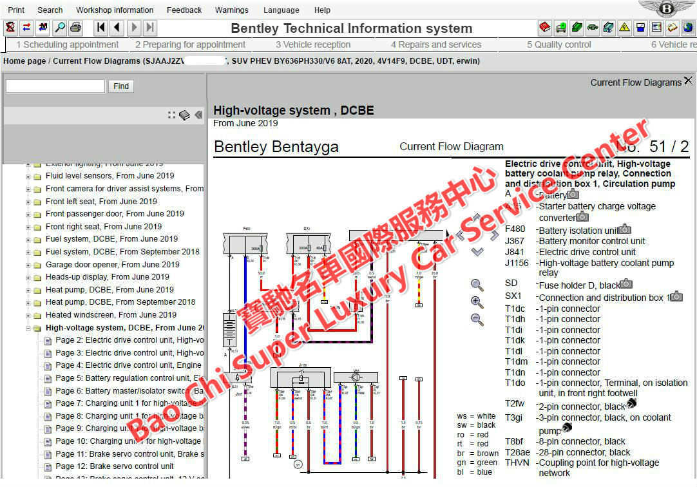The image size is (697, 487).
Task: Click the red hourglass stop icon
Action: pyautogui.click(x=10, y=28)
